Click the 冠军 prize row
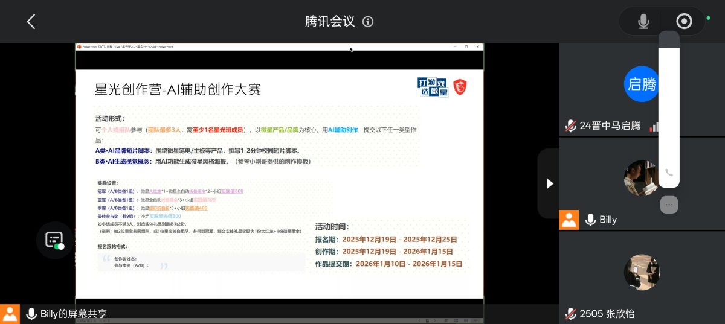The width and height of the screenshot is (725, 324). coord(170,191)
